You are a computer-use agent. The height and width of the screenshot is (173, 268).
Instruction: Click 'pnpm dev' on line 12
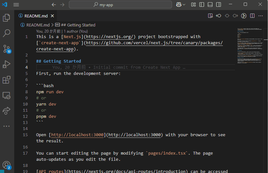pos(46,117)
